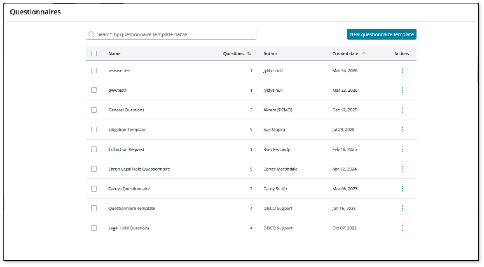Click date Mar 23, 2026

(x=345, y=91)
